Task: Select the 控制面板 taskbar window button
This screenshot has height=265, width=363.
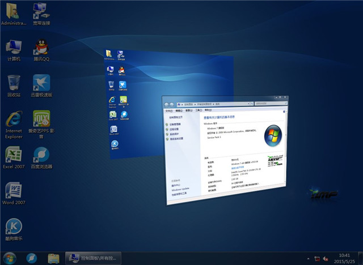Action: 93,258
